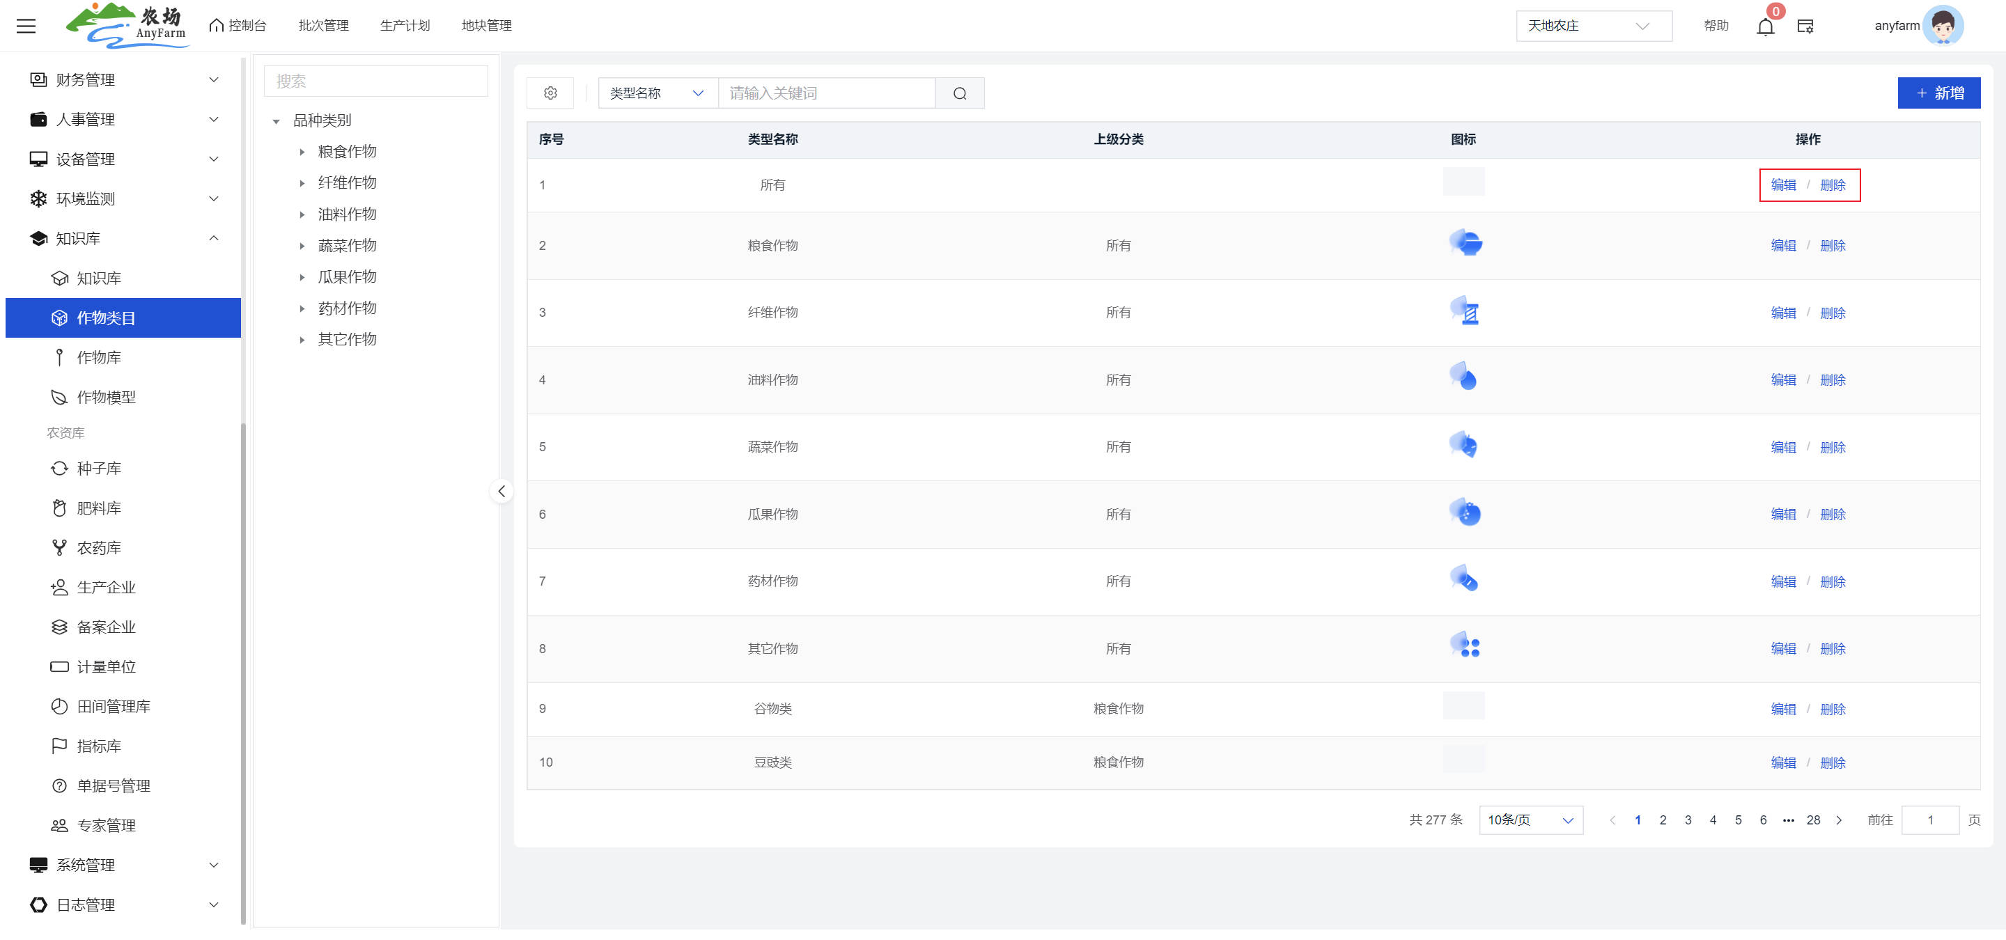The image size is (2006, 940).
Task: Collapse the category tree panel arrow
Action: tap(501, 491)
